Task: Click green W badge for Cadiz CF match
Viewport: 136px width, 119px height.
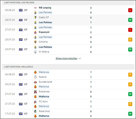Action: (130, 20)
